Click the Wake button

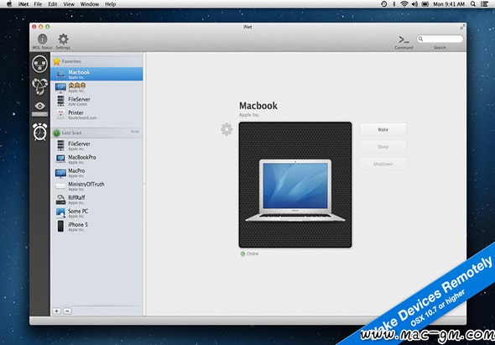click(383, 129)
